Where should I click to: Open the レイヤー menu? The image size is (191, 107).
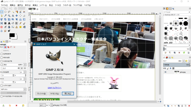click(x=44, y=5)
